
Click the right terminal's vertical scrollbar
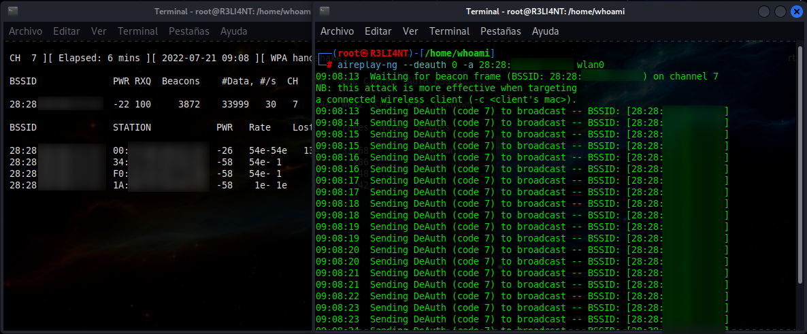[800, 165]
